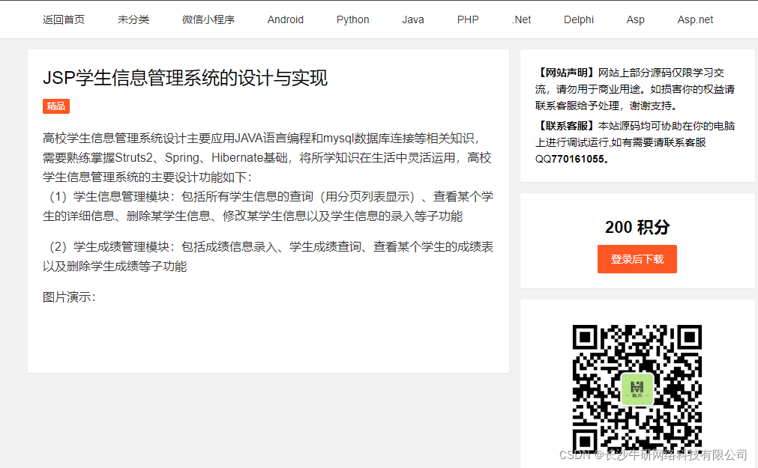This screenshot has height=468, width=758.
Task: Open the Java category
Action: [x=413, y=19]
